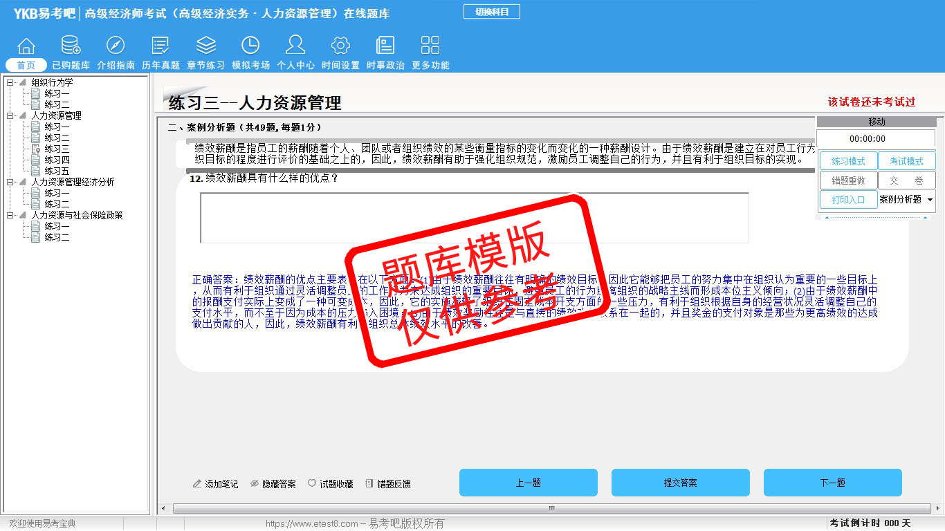Image resolution: width=945 pixels, height=531 pixels.
Task: Toggle 试题收藏 favorite heart
Action: [331, 484]
